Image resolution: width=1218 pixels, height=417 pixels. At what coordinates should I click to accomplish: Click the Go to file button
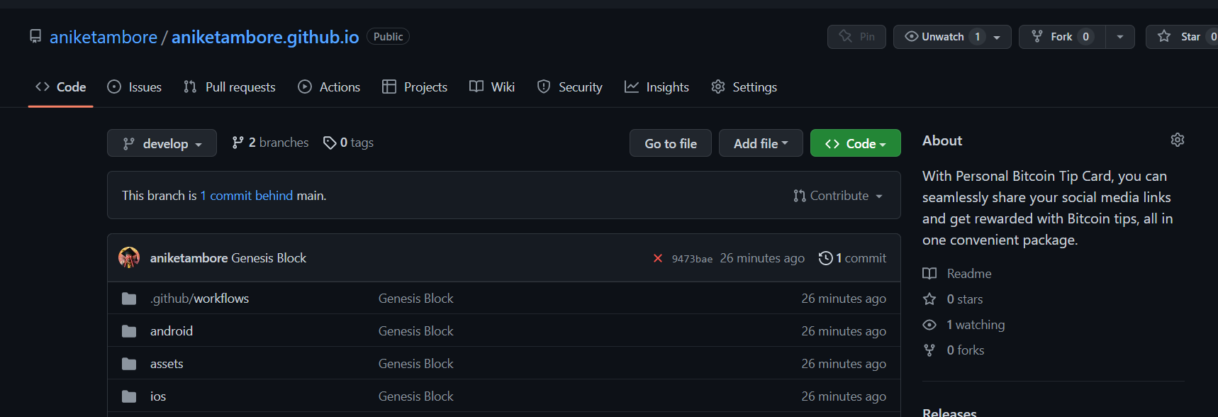[x=670, y=143]
